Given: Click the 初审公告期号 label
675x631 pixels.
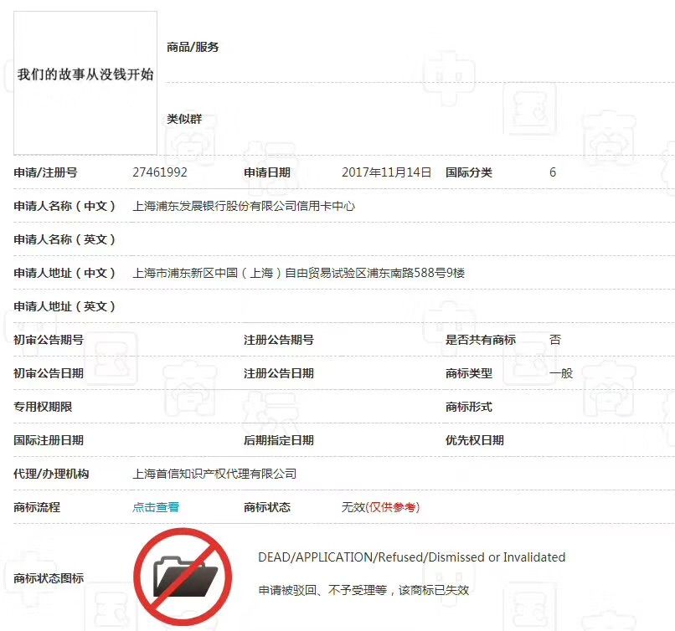Looking at the screenshot, I should (49, 340).
